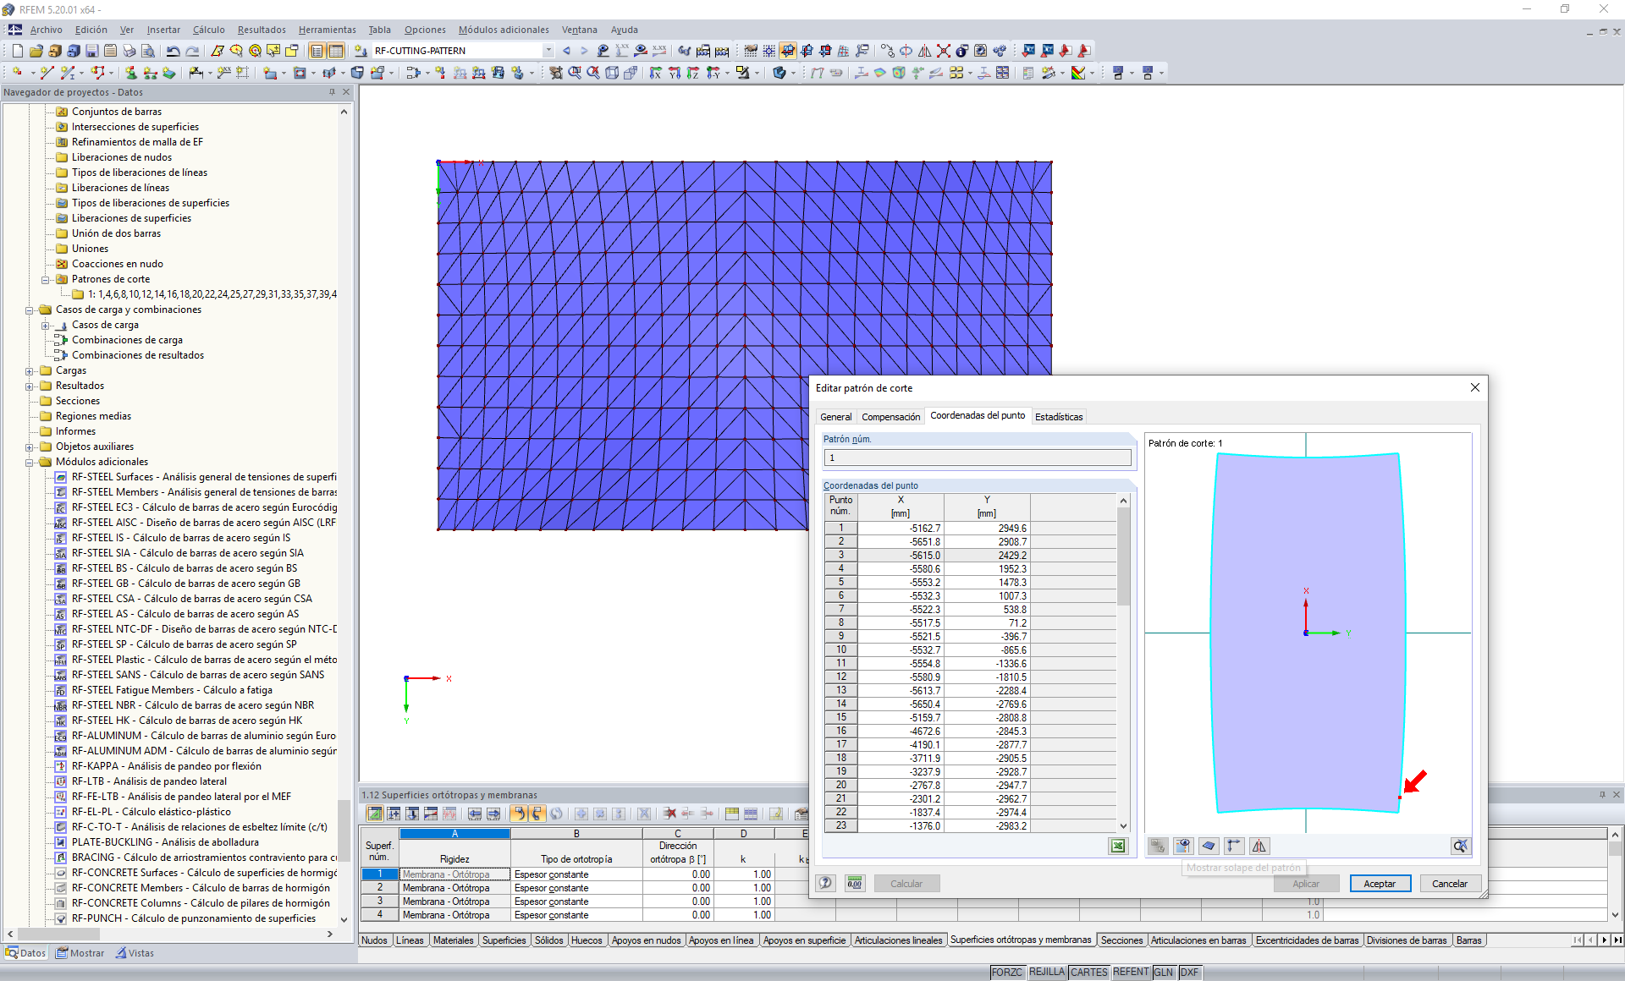
Task: Open the RF-CUTTING-PATTERN module dropdown
Action: click(x=548, y=51)
